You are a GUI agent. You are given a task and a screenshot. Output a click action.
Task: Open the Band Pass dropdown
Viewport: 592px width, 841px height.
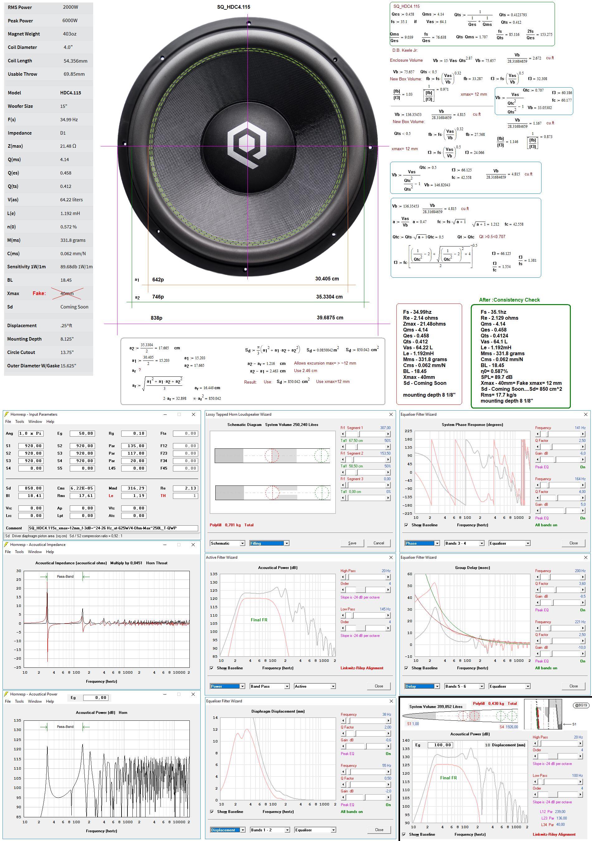coord(270,686)
